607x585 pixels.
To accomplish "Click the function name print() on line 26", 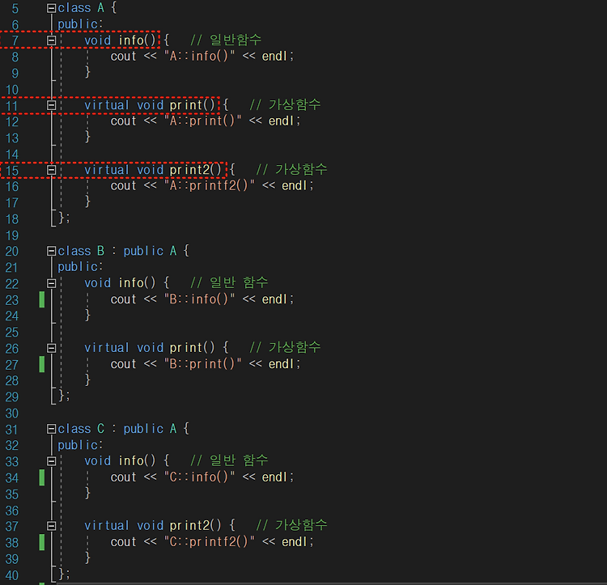I will 192,347.
